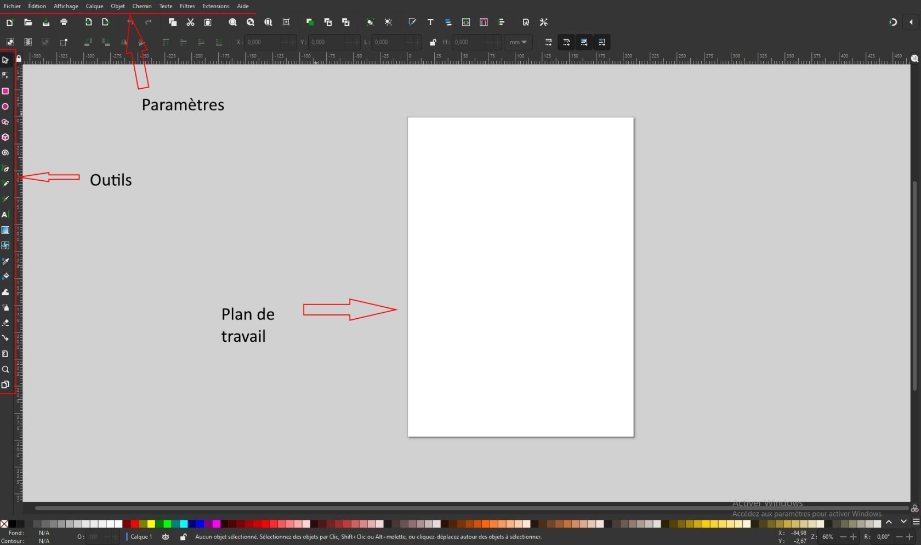Viewport: 921px width, 545px height.
Task: Click the no-color X swatch
Action: (4, 524)
